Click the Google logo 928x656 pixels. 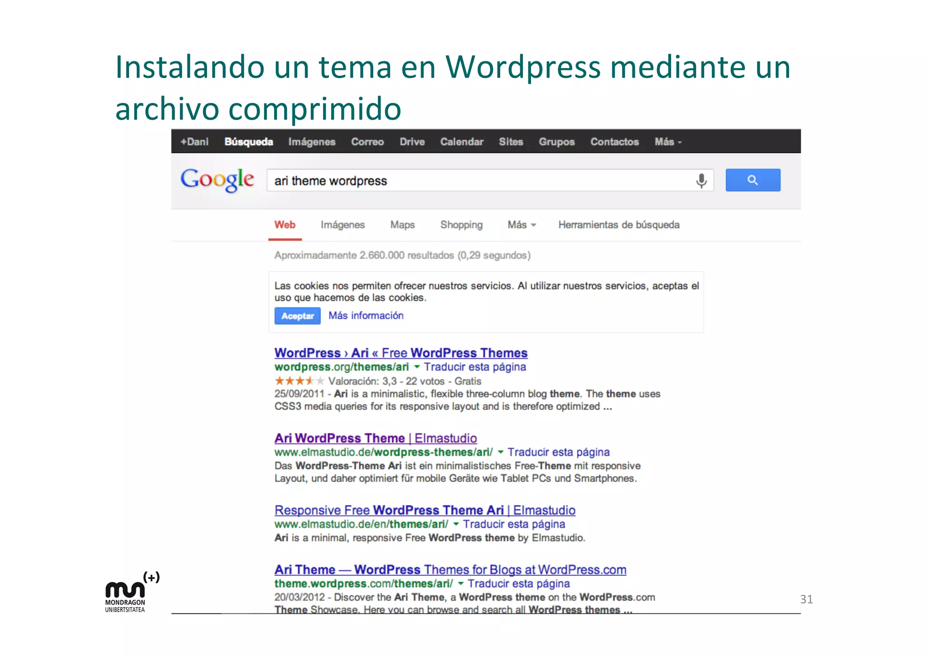pyautogui.click(x=217, y=180)
